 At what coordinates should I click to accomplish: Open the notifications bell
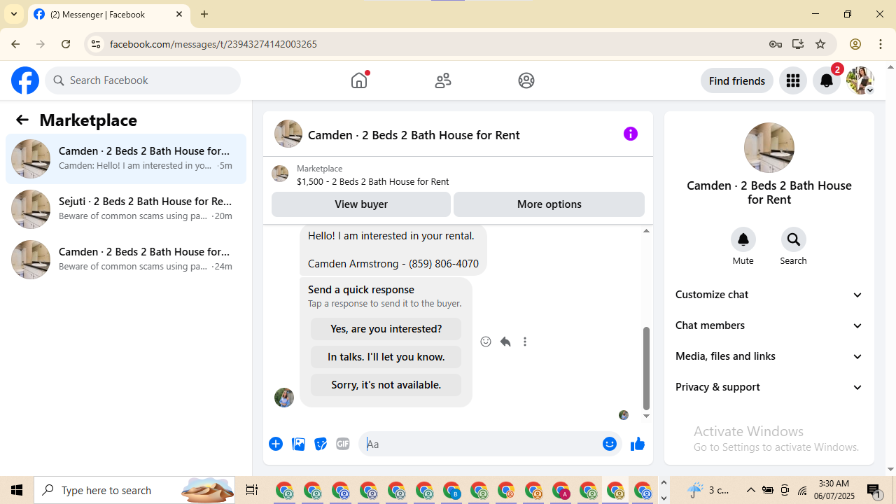pos(827,80)
